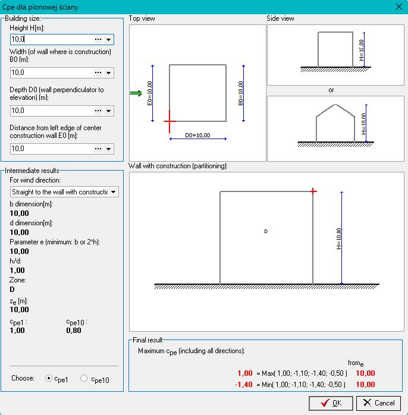The width and height of the screenshot is (408, 415).
Task: Confirm with the OK button
Action: click(331, 403)
